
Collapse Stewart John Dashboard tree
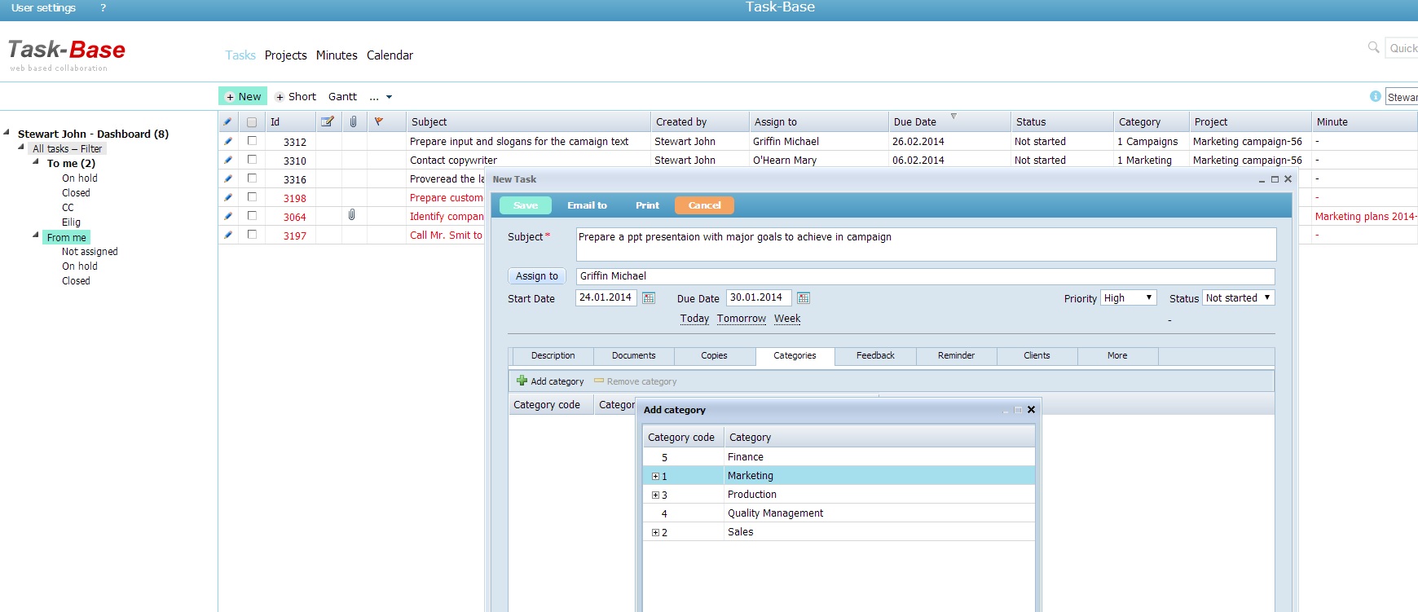[x=7, y=133]
